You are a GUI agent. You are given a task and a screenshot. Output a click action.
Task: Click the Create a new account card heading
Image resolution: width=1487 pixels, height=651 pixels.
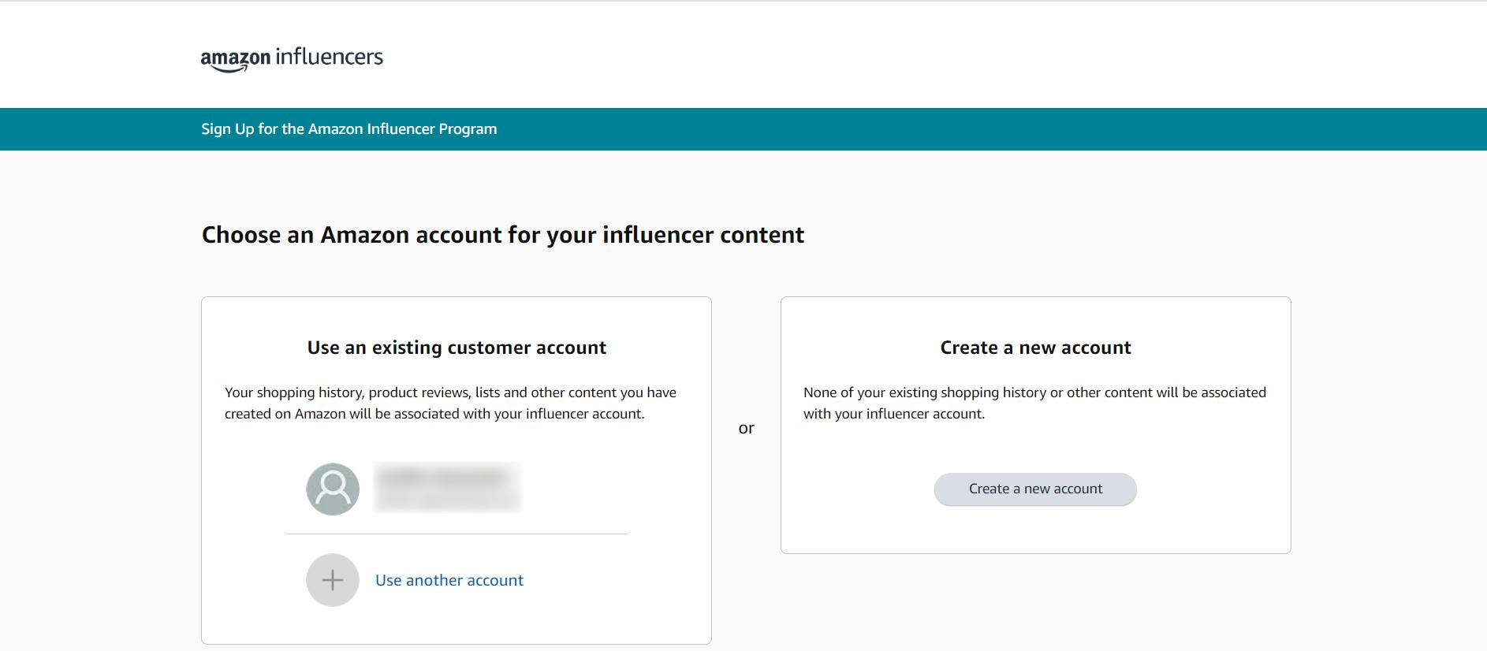click(x=1034, y=347)
